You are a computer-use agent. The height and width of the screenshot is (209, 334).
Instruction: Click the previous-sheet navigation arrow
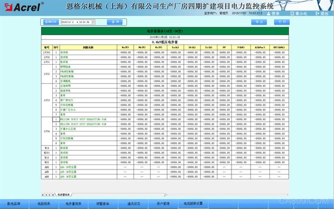46,195
